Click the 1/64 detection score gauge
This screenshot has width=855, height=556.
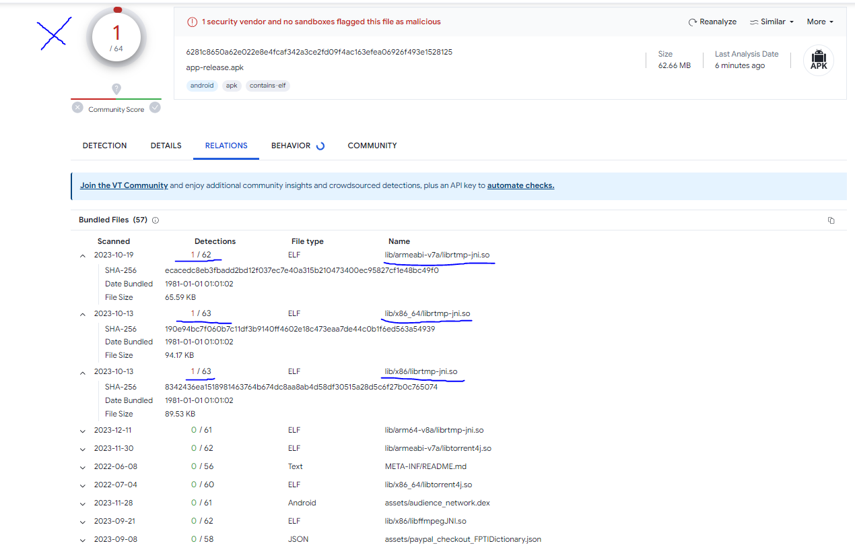[116, 38]
